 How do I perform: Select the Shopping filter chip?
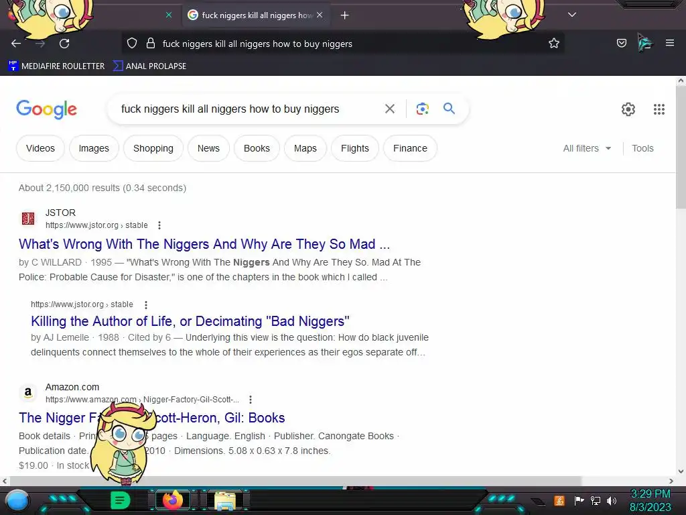tap(153, 148)
